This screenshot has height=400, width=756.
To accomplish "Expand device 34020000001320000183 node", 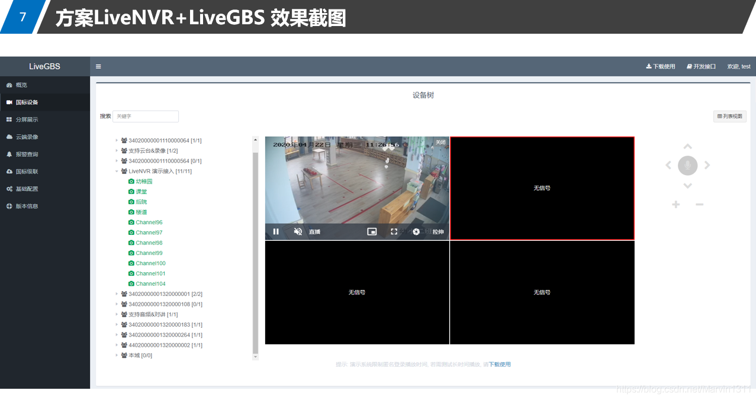I will click(117, 325).
